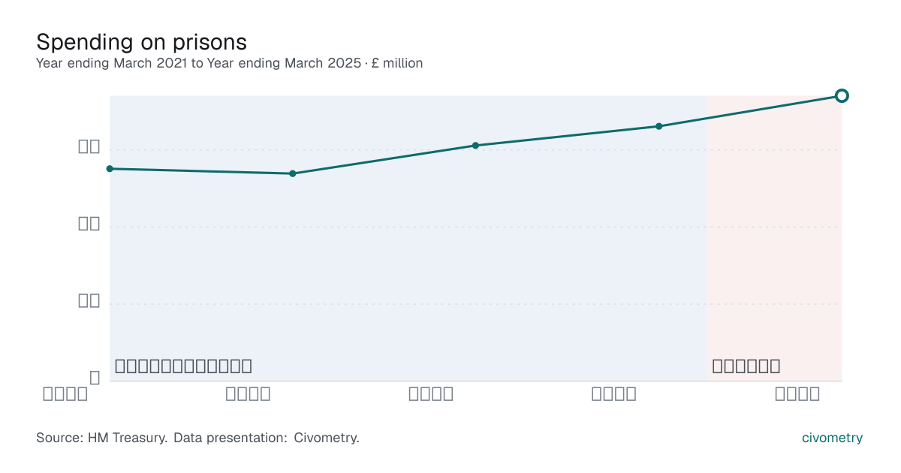Click the civometry logo text
901x473 pixels.
point(832,438)
